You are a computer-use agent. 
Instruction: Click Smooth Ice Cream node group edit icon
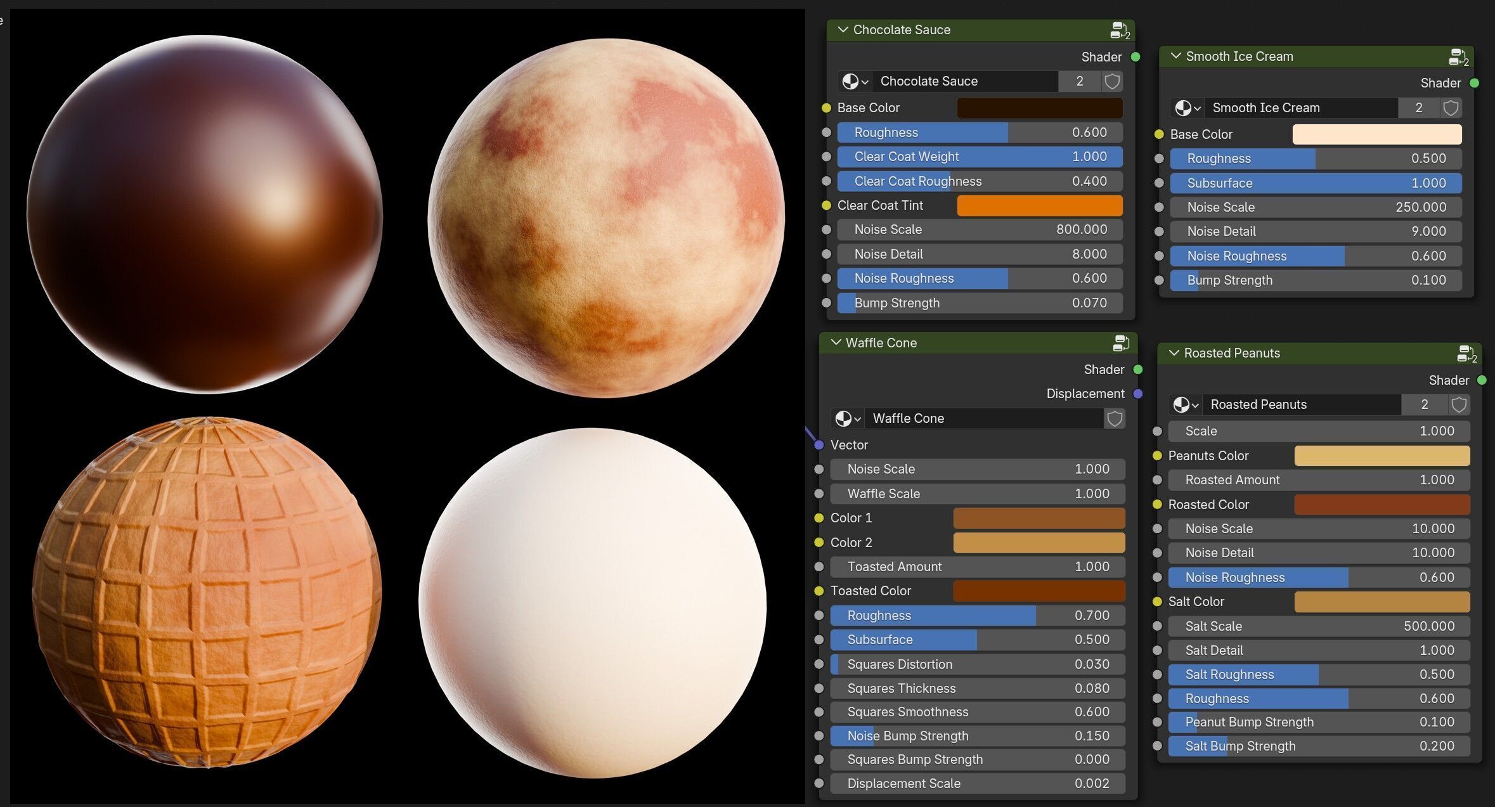pyautogui.click(x=1457, y=57)
